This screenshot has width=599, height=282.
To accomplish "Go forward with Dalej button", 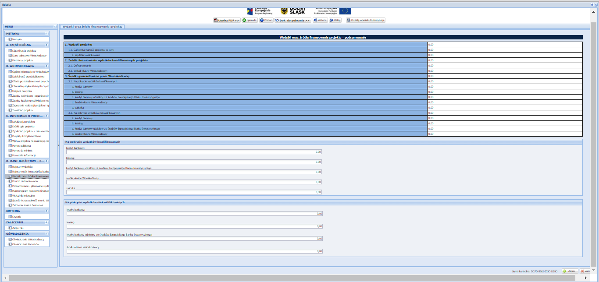I will coord(335,20).
